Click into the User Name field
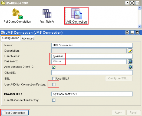The image size is (142, 116). tap(92, 56)
